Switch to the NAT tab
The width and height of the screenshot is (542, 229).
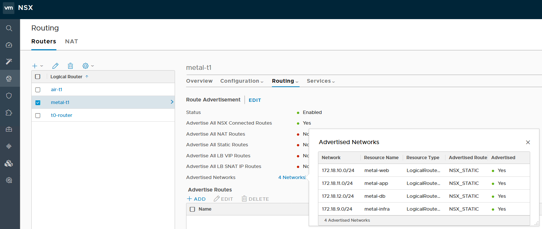[x=71, y=41]
